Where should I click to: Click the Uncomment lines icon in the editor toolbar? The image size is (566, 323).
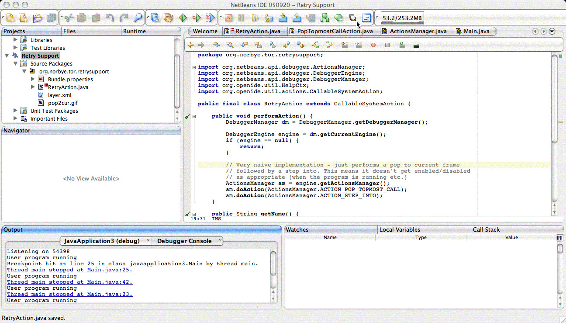tap(416, 45)
